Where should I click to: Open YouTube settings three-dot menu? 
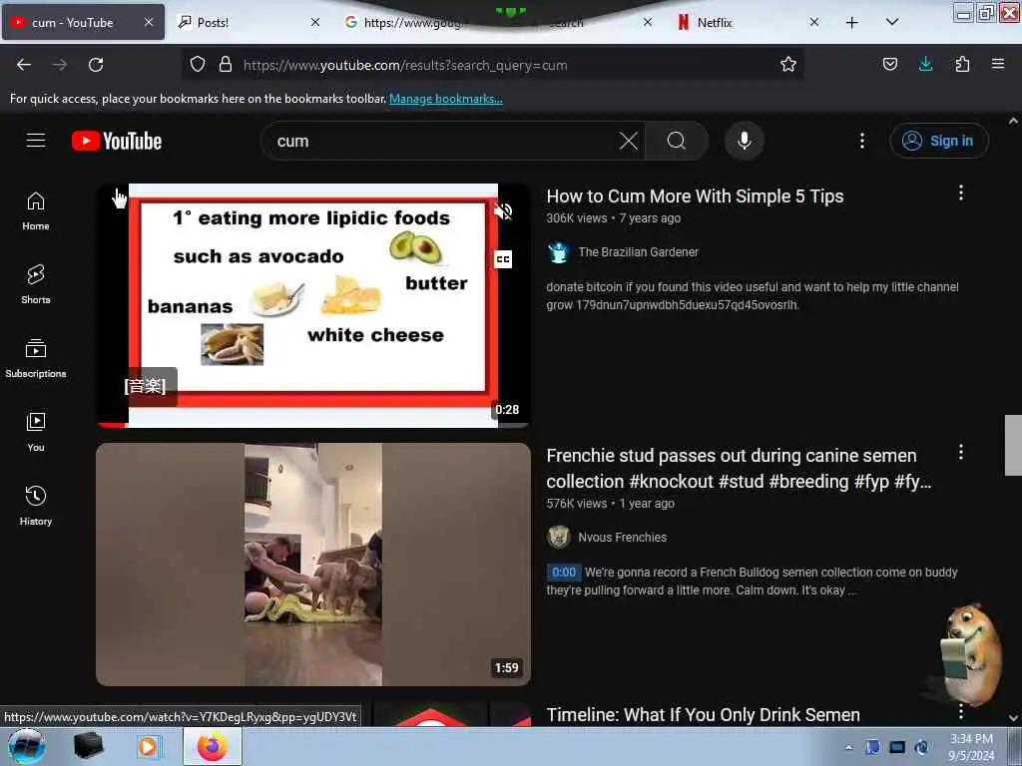click(x=861, y=141)
